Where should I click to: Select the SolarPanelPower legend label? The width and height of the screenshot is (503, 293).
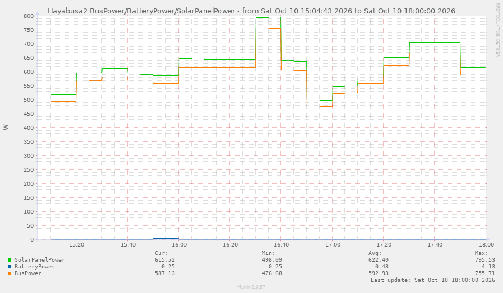(40, 260)
